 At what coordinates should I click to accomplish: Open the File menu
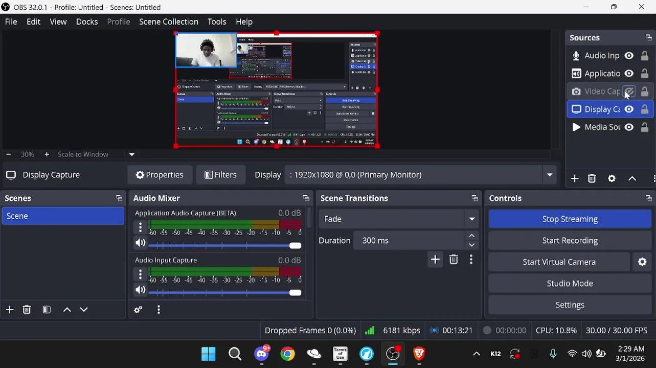pos(11,22)
